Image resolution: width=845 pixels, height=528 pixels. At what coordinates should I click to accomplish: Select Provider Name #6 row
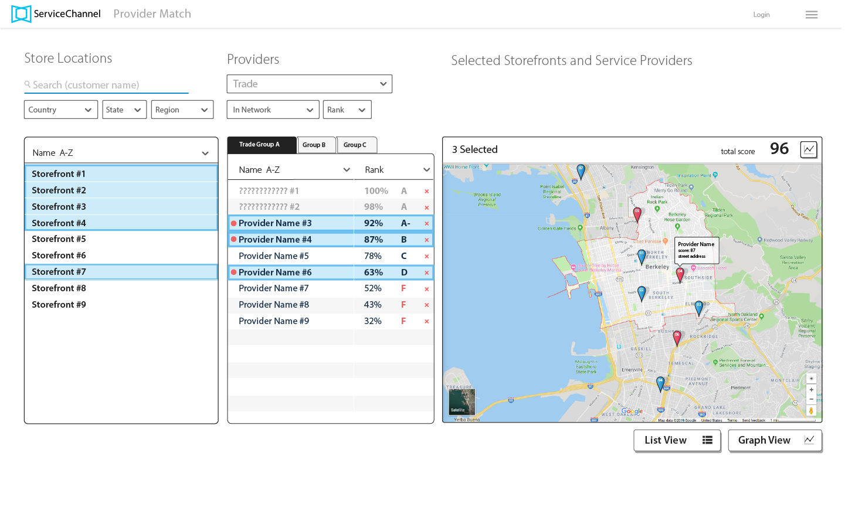click(x=331, y=272)
